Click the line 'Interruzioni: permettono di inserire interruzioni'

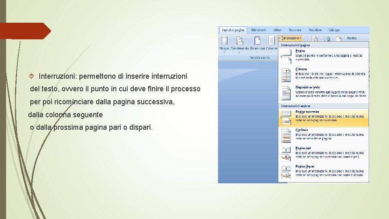[113, 76]
